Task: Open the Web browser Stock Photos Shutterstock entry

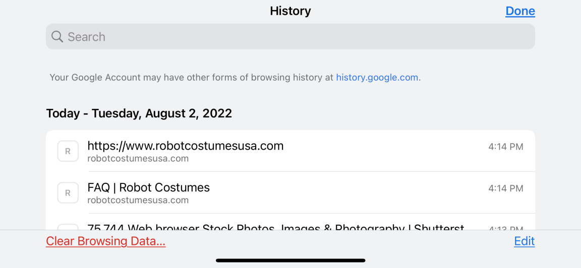Action: tap(275, 227)
